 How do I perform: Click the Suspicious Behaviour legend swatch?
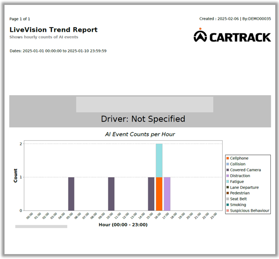coord(227,211)
